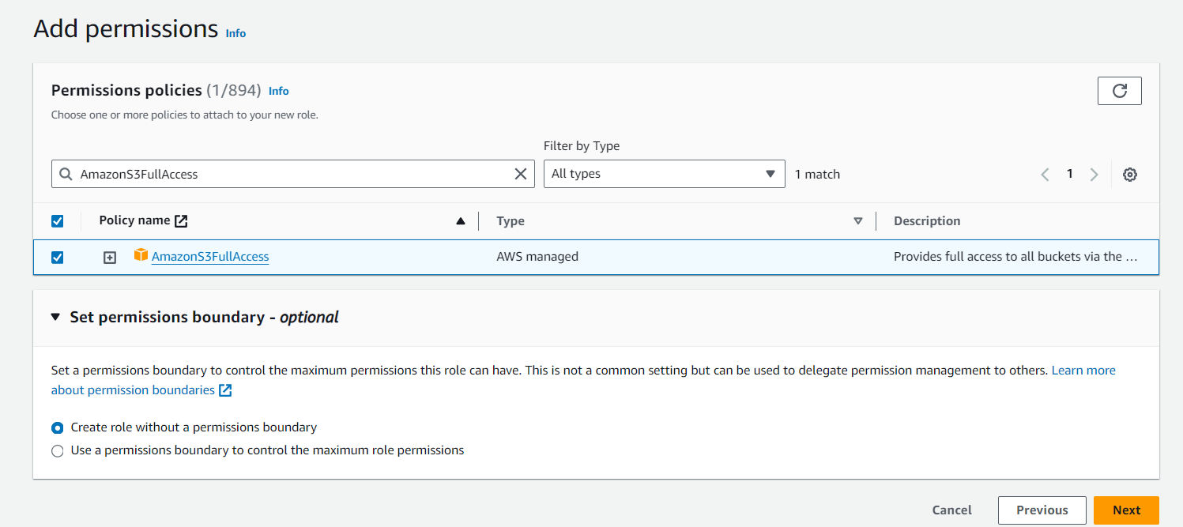Click the Next button
This screenshot has width=1183, height=527.
1126,510
